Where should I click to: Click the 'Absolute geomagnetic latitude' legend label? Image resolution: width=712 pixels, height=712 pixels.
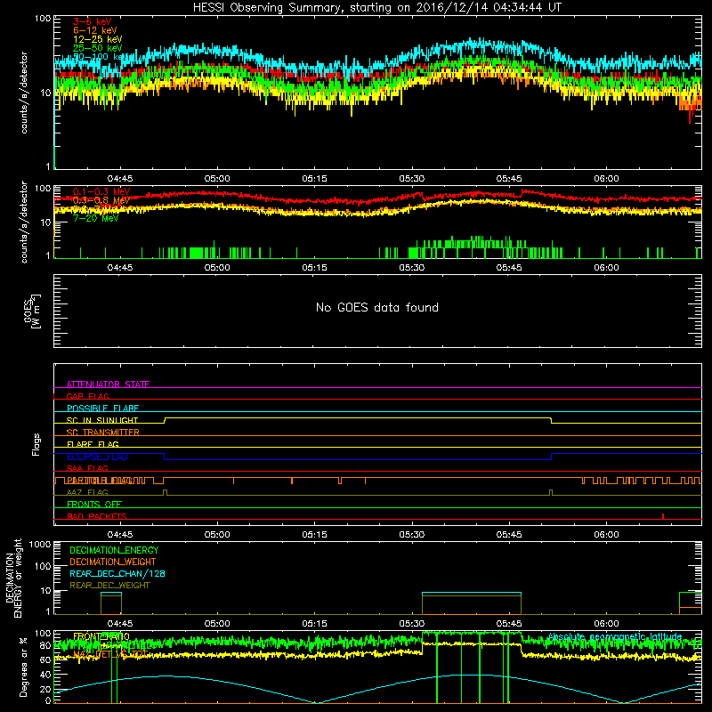pyautogui.click(x=615, y=636)
